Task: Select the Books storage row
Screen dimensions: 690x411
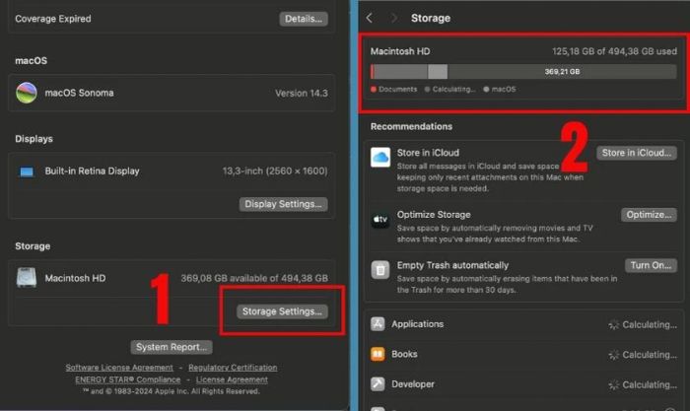Action: pyautogui.click(x=523, y=354)
